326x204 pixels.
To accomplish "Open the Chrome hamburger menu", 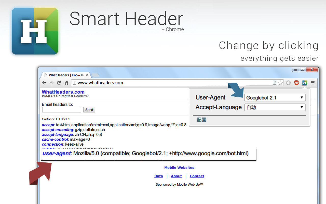I will pos(313,83).
